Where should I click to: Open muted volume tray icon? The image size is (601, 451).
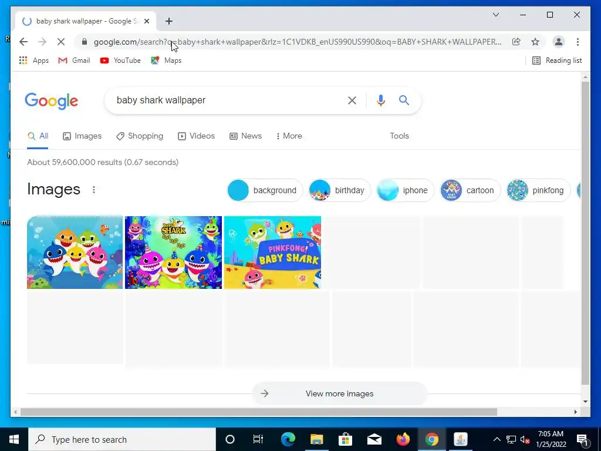click(525, 439)
